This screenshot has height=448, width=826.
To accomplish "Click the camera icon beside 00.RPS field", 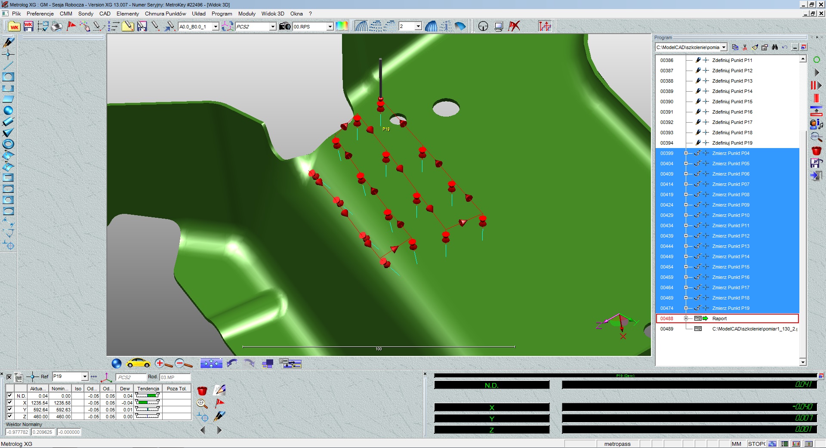I will [x=284, y=27].
